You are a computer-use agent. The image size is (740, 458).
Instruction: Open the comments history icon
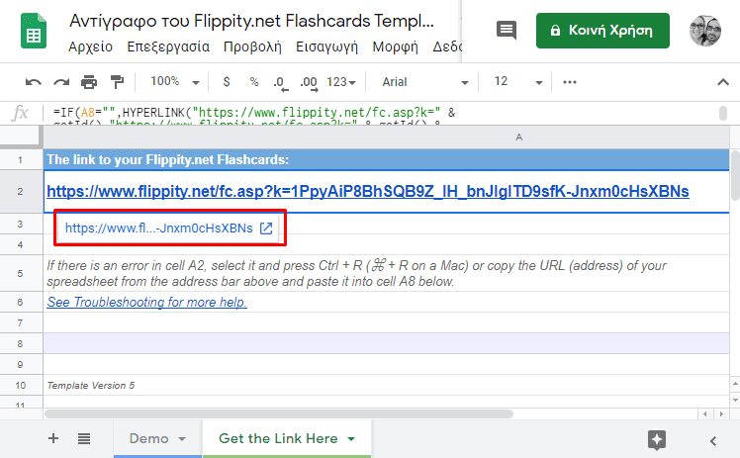[x=507, y=31]
